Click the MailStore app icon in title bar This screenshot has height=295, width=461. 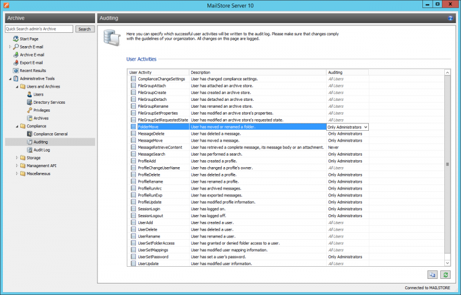(6, 5)
